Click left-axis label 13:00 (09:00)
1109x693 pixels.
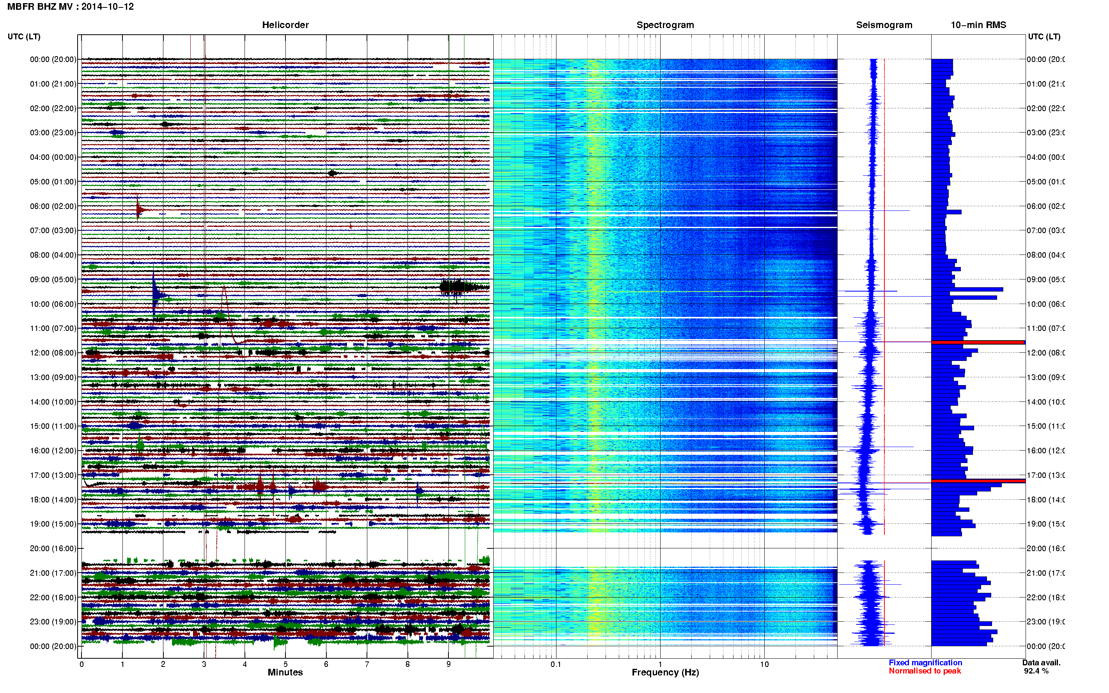tap(53, 377)
